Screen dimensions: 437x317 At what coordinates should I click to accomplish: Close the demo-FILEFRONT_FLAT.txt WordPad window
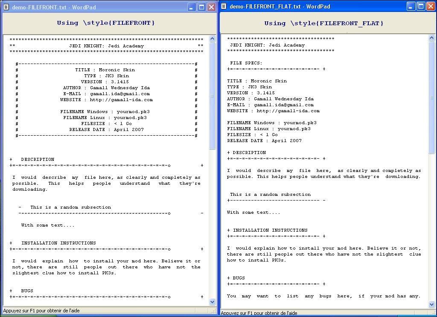click(430, 6)
